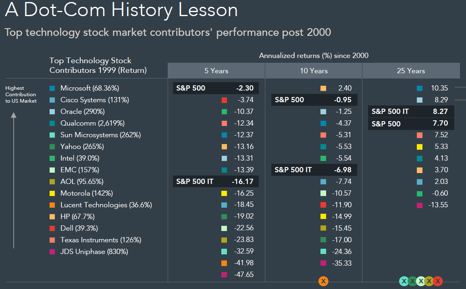Toggle the Qualcomm series via its legend swatch
466x289 pixels.
52,123
